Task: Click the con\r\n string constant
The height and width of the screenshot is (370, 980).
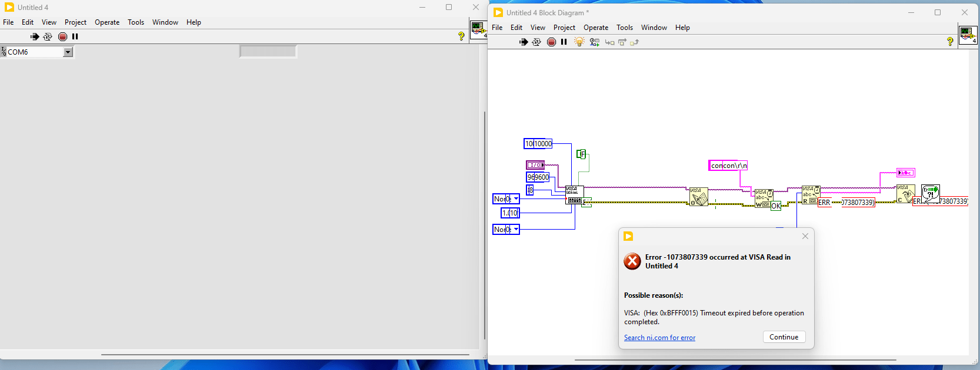Action: [728, 166]
